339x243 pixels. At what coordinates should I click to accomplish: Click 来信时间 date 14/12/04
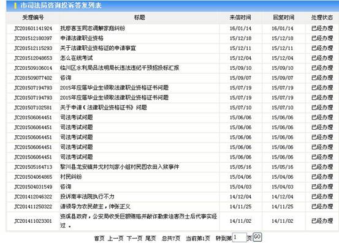pos(240,197)
